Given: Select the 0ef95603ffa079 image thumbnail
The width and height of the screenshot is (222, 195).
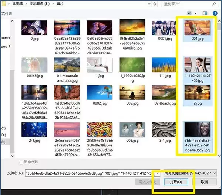Looking at the screenshot, I should (x=100, y=28).
